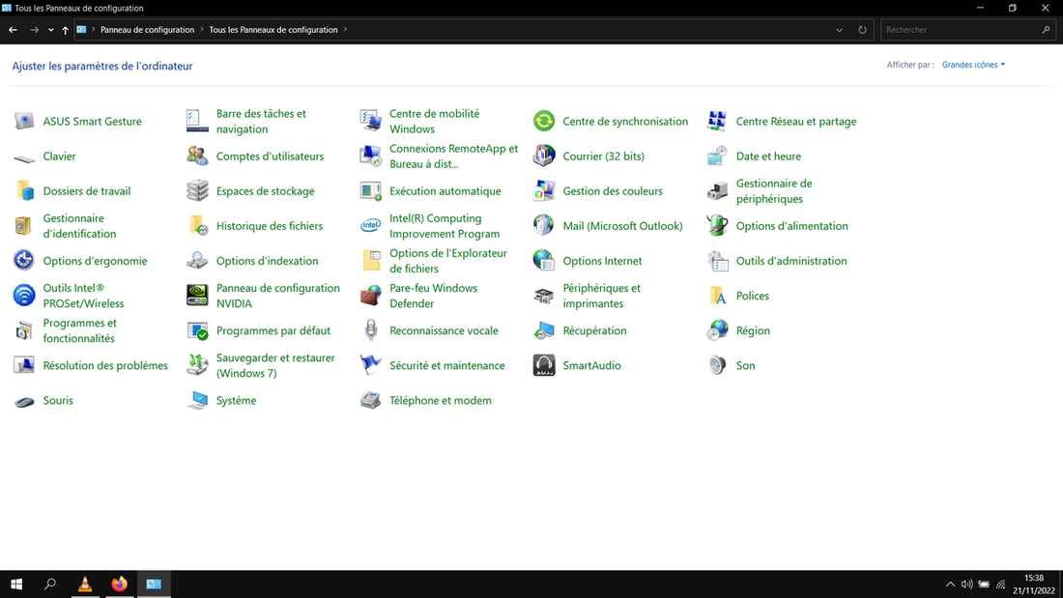The image size is (1063, 598).
Task: Open the Polices fonts icon
Action: 717,296
